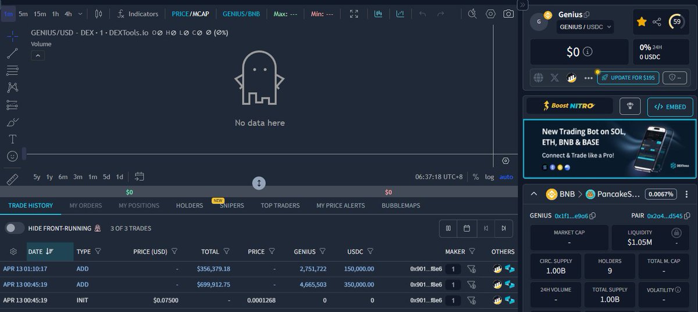The width and height of the screenshot is (698, 312).
Task: Open the Fibonacci retracement tool group
Action: pyautogui.click(x=12, y=71)
